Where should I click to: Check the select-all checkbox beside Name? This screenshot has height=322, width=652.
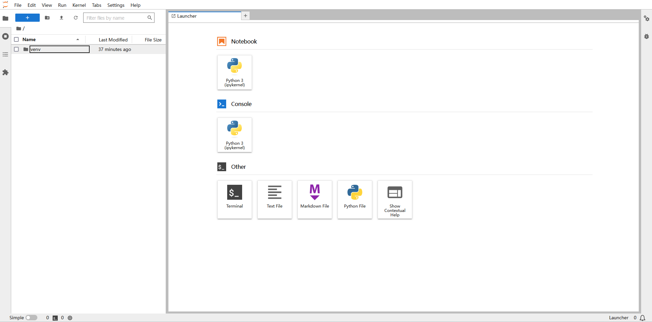16,39
